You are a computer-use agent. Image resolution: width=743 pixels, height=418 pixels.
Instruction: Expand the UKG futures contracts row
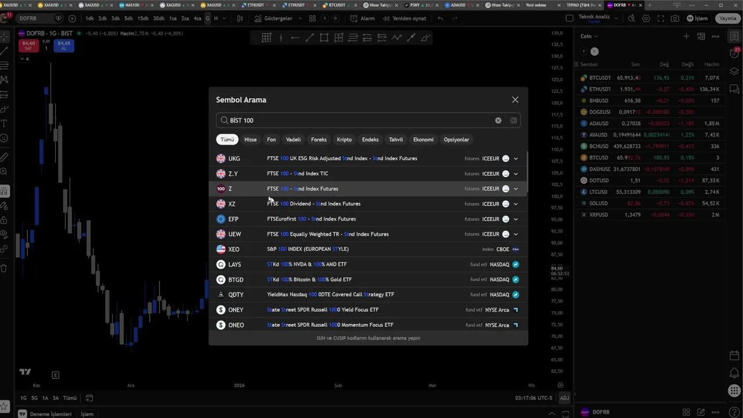(515, 158)
